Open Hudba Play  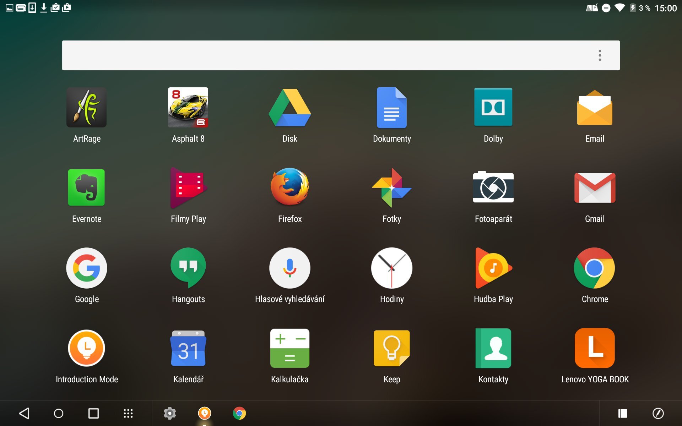[493, 268]
